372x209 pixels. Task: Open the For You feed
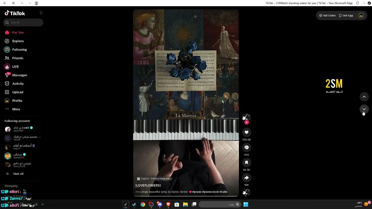click(x=18, y=33)
